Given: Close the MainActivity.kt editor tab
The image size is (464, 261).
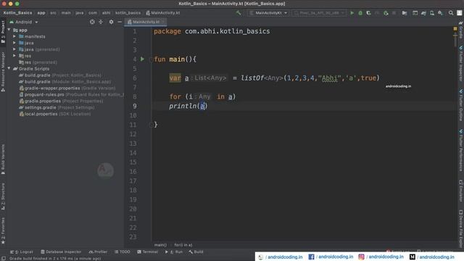Looking at the screenshot, I should pyautogui.click(x=163, y=22).
